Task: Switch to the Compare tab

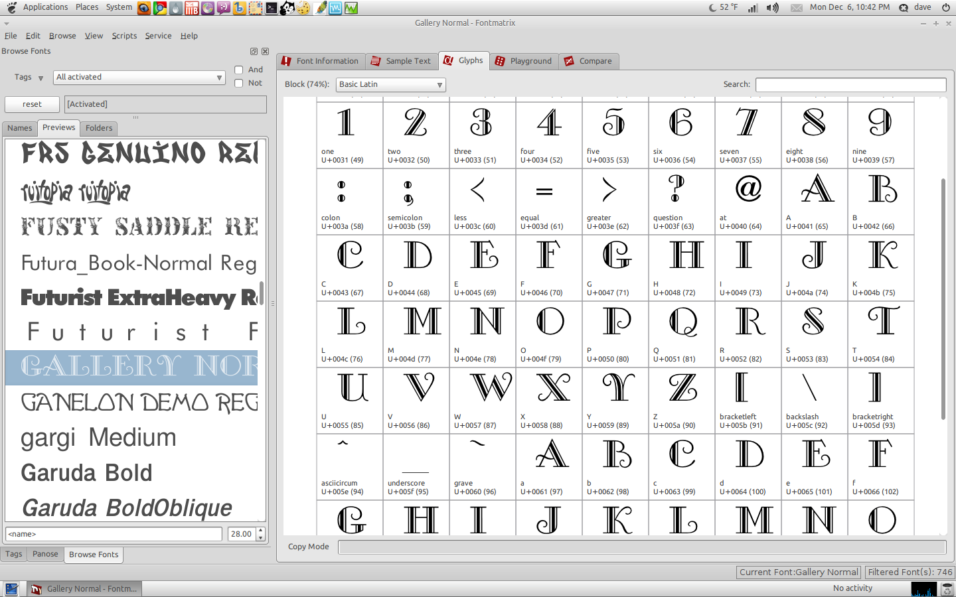Action: 588,61
